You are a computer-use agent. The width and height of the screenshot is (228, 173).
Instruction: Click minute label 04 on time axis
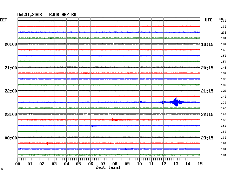click(x=66, y=164)
